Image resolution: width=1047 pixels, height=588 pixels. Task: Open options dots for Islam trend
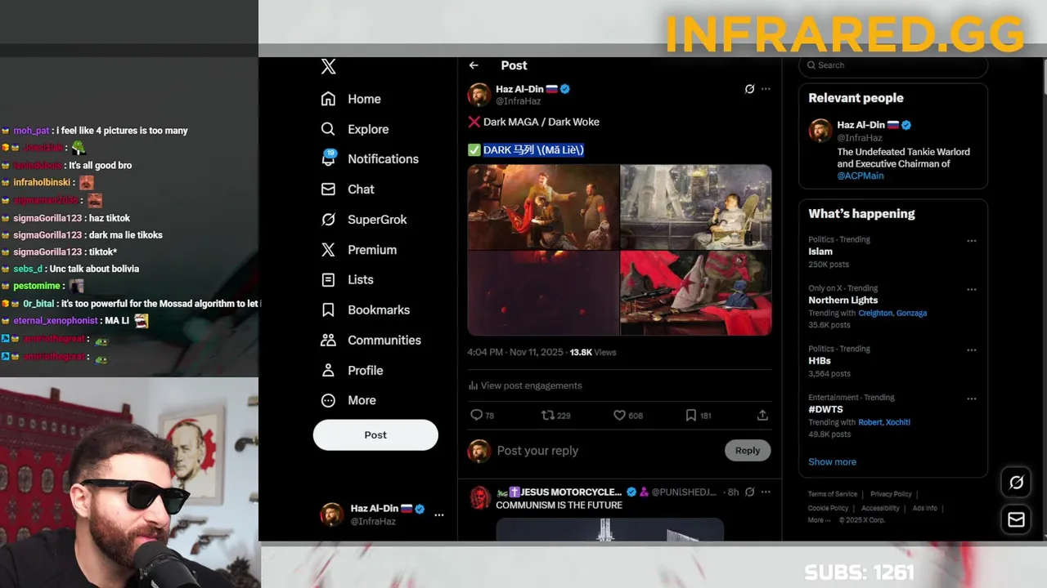(x=972, y=241)
